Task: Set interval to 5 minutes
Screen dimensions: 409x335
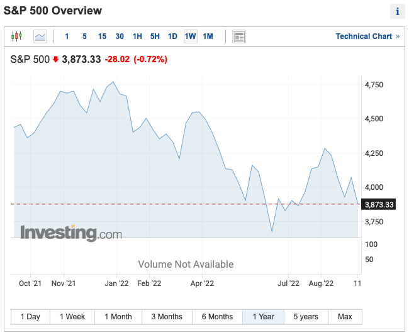Action: [84, 36]
